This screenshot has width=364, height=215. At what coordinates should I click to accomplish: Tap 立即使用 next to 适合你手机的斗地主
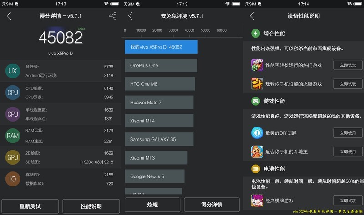click(x=348, y=151)
